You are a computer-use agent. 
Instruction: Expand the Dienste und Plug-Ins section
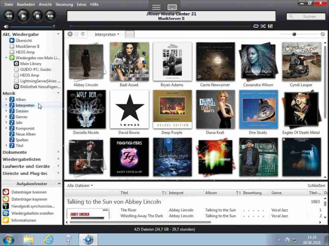[58, 173]
